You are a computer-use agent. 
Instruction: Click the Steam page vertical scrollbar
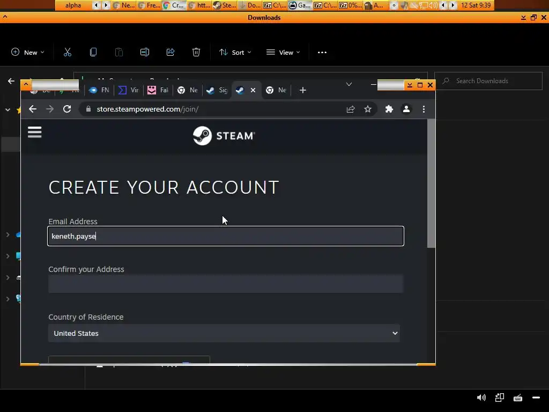(432, 183)
